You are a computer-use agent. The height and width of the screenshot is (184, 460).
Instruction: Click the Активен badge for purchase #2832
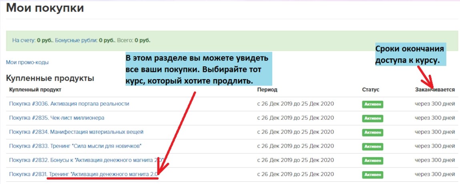click(x=373, y=160)
